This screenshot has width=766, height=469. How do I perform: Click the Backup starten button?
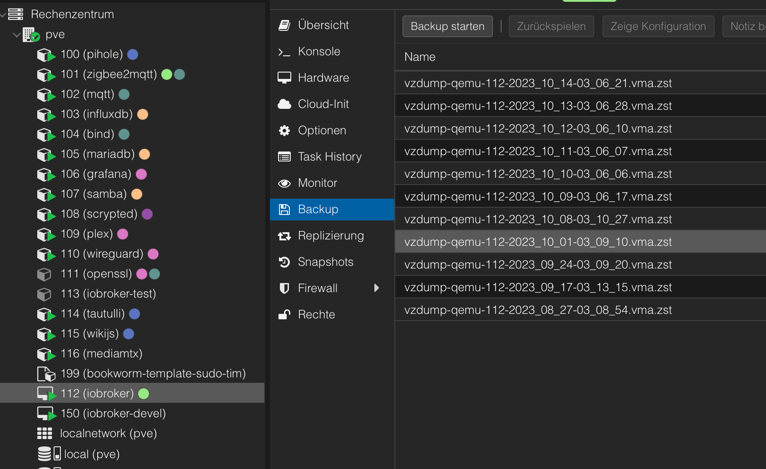point(447,26)
